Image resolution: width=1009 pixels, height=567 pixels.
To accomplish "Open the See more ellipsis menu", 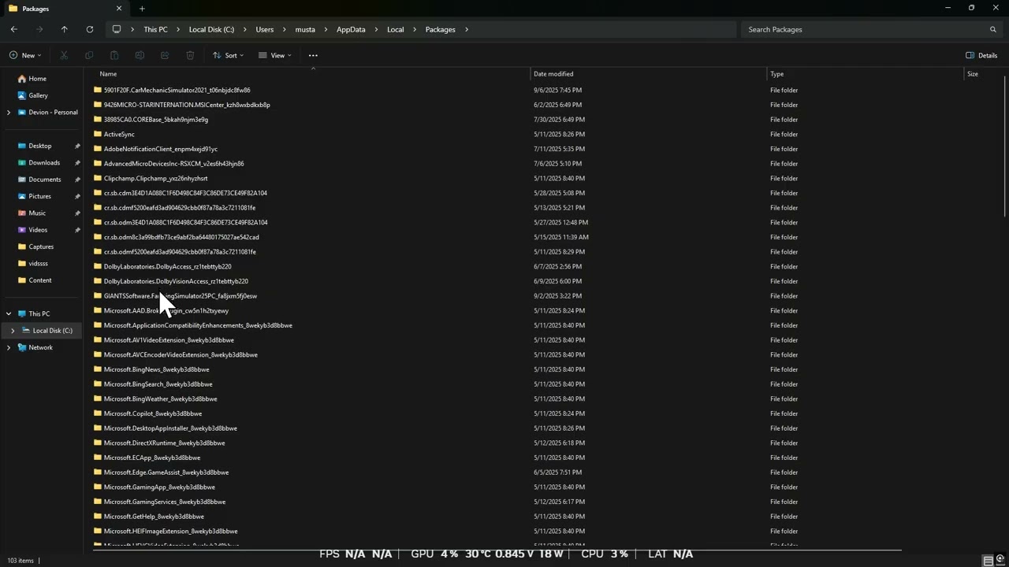I will [x=313, y=55].
